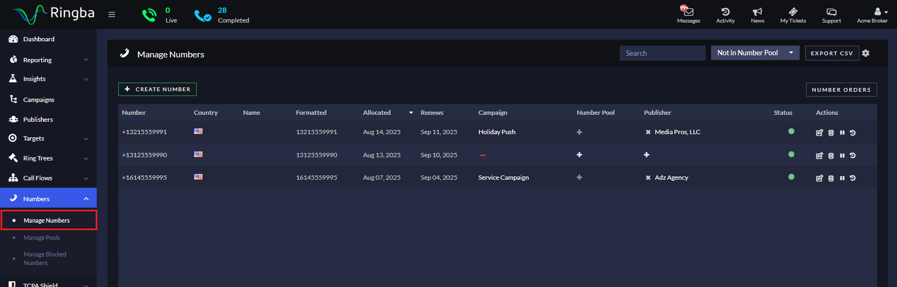Click Media Pros, LLC publisher name
This screenshot has height=287, width=897.
click(x=677, y=132)
